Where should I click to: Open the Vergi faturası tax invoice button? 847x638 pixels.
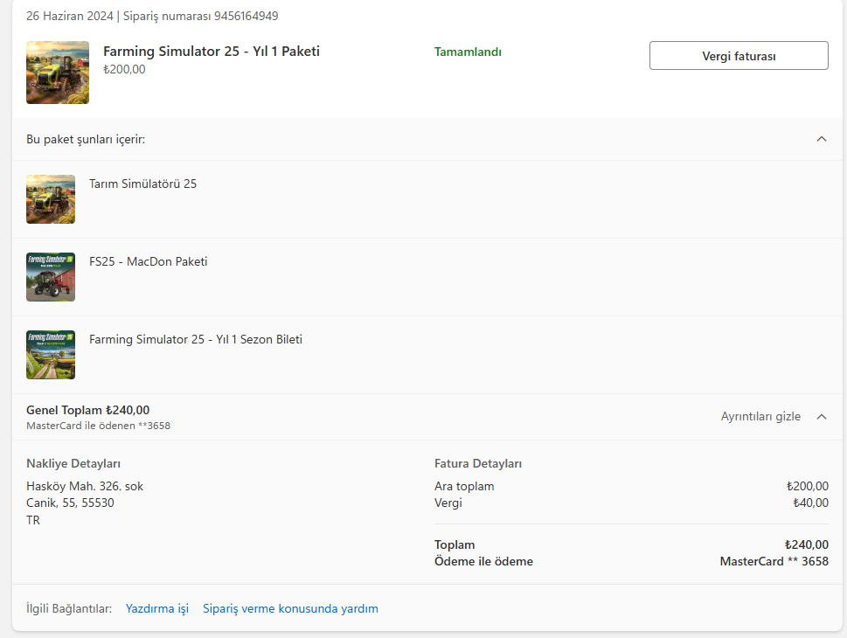[x=739, y=56]
